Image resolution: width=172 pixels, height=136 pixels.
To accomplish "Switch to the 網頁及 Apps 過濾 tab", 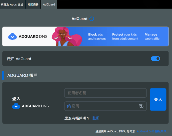I will pyautogui.click(x=12, y=5).
